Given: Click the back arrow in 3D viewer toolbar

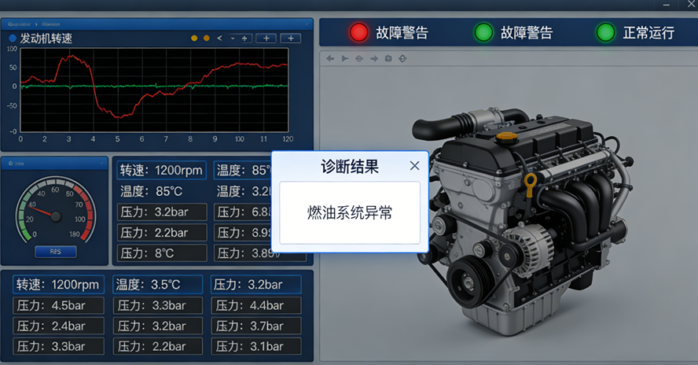Looking at the screenshot, I should tap(330, 58).
